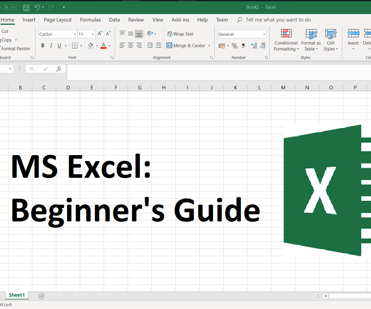
Task: Open the Help tab
Action: click(x=202, y=20)
